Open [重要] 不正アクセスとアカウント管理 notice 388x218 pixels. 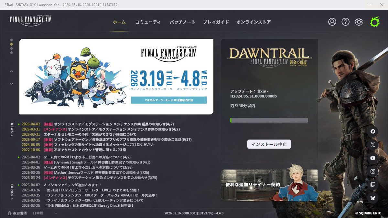coord(85,150)
